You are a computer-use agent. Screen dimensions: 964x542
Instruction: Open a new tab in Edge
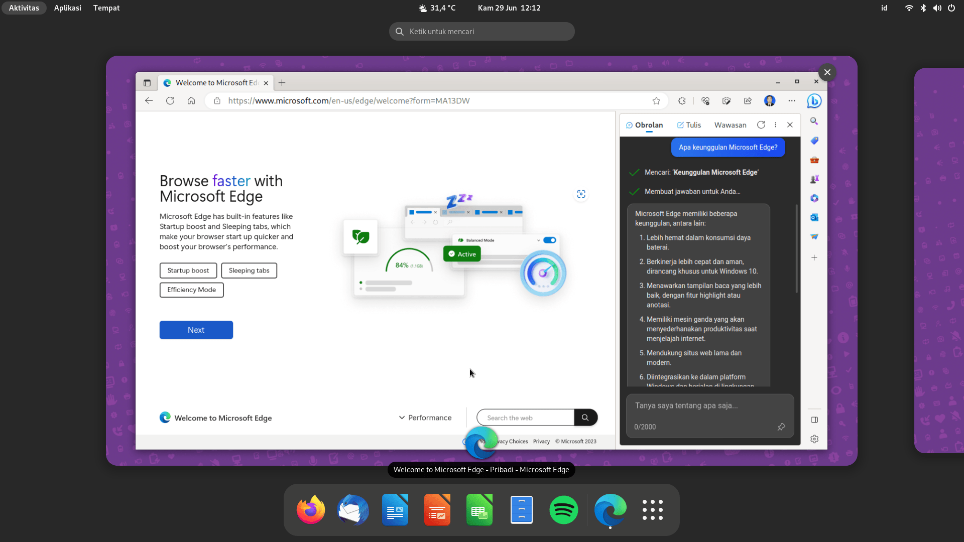tap(282, 83)
